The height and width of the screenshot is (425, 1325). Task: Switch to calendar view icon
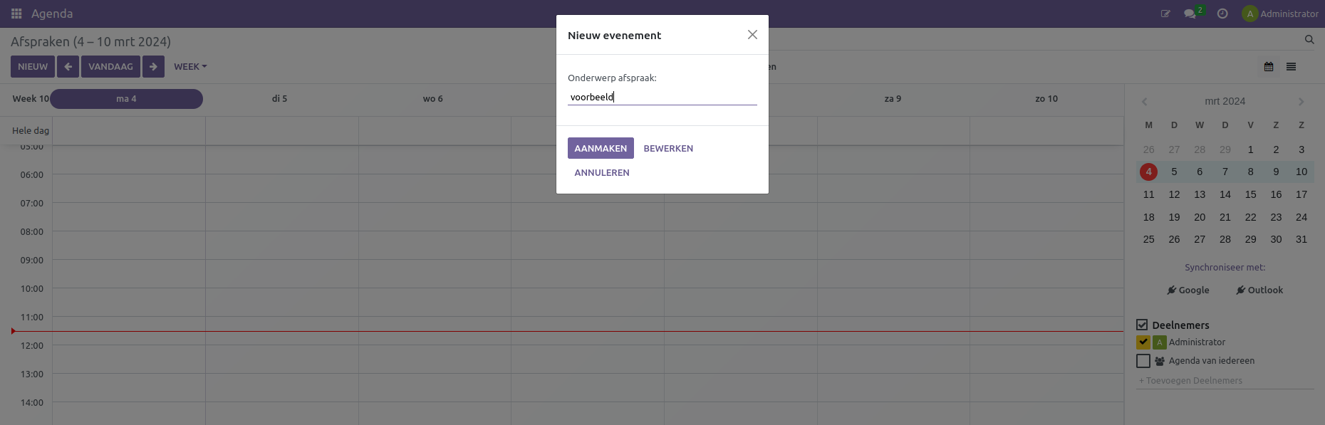(x=1269, y=67)
